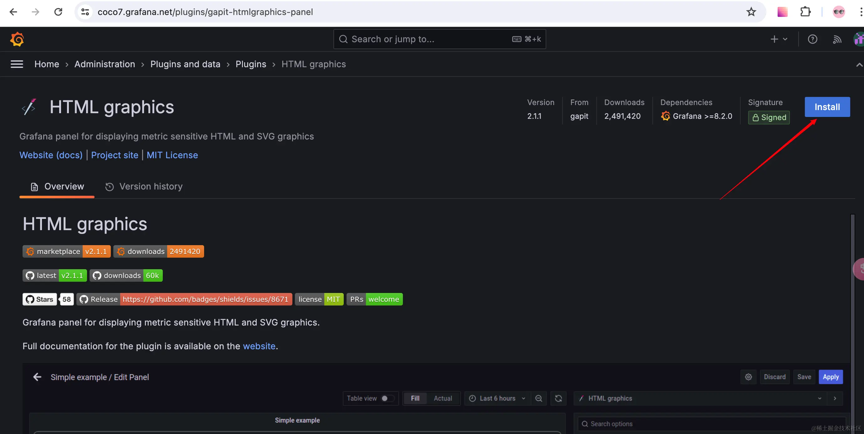Viewport: 864px width, 434px height.
Task: Open the MIT License link
Action: click(x=172, y=155)
